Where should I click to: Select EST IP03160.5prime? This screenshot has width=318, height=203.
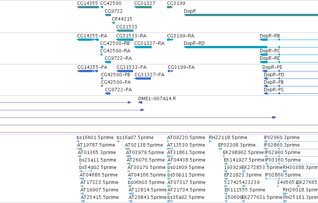291,164
